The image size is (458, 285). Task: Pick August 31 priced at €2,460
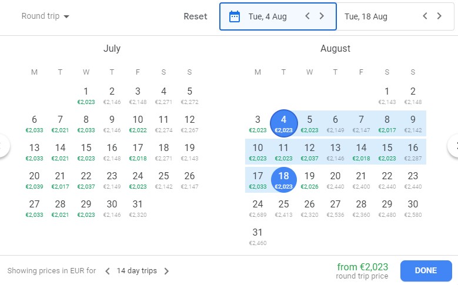[258, 236]
